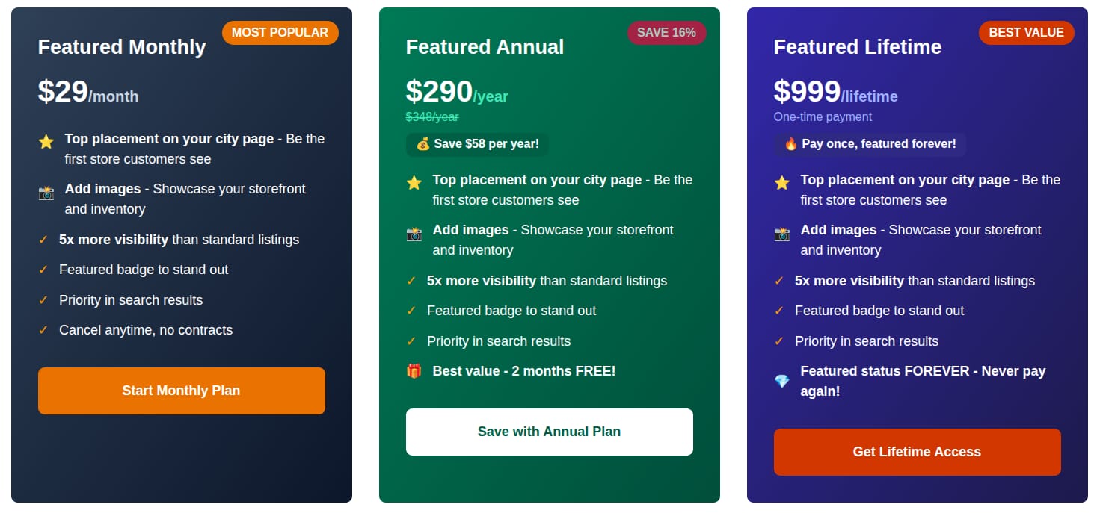The image size is (1097, 513).
Task: Click the gift icon beside Best value
Action: pos(414,371)
